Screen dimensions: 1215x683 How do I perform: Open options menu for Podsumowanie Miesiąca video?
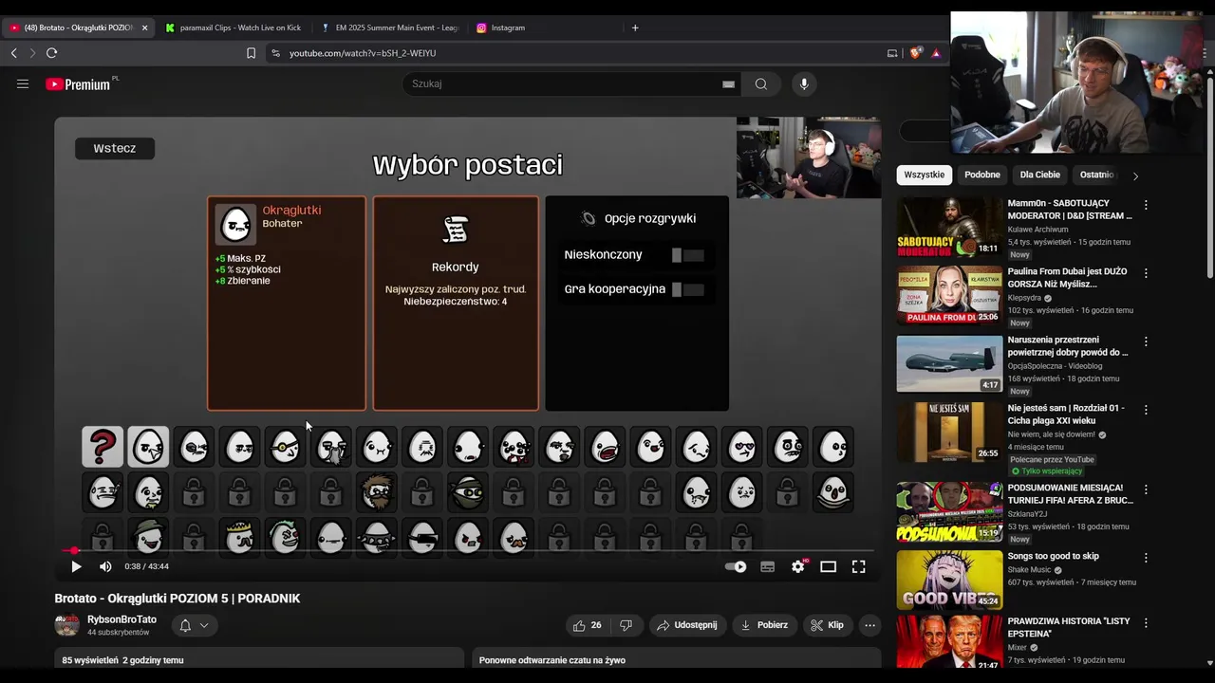(x=1146, y=489)
